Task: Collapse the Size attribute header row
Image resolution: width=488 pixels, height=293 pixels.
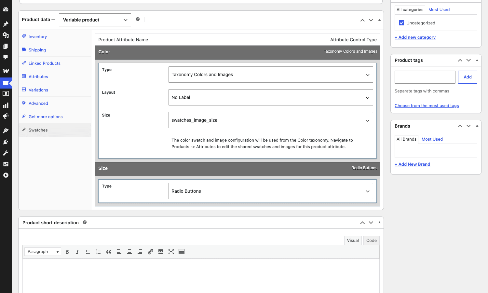Action: (237, 168)
